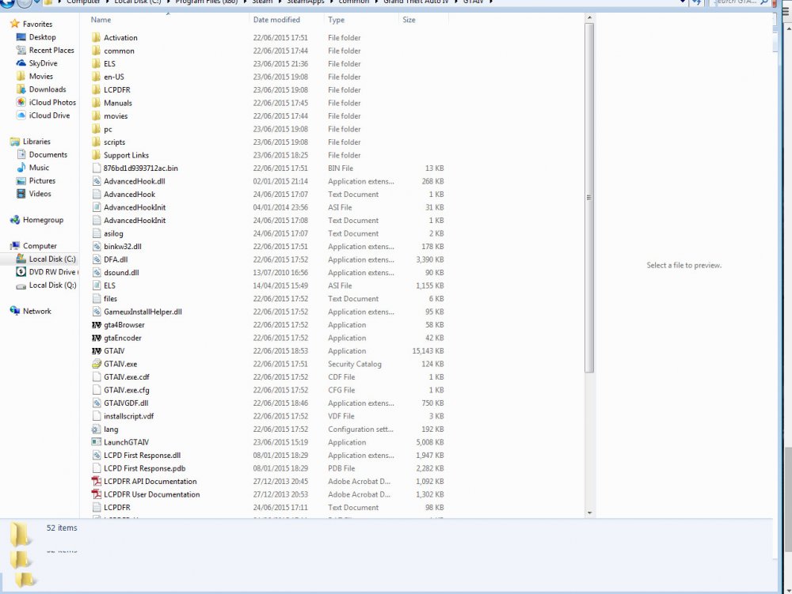The width and height of the screenshot is (792, 594).
Task: Select the asilog text document
Action: click(113, 233)
